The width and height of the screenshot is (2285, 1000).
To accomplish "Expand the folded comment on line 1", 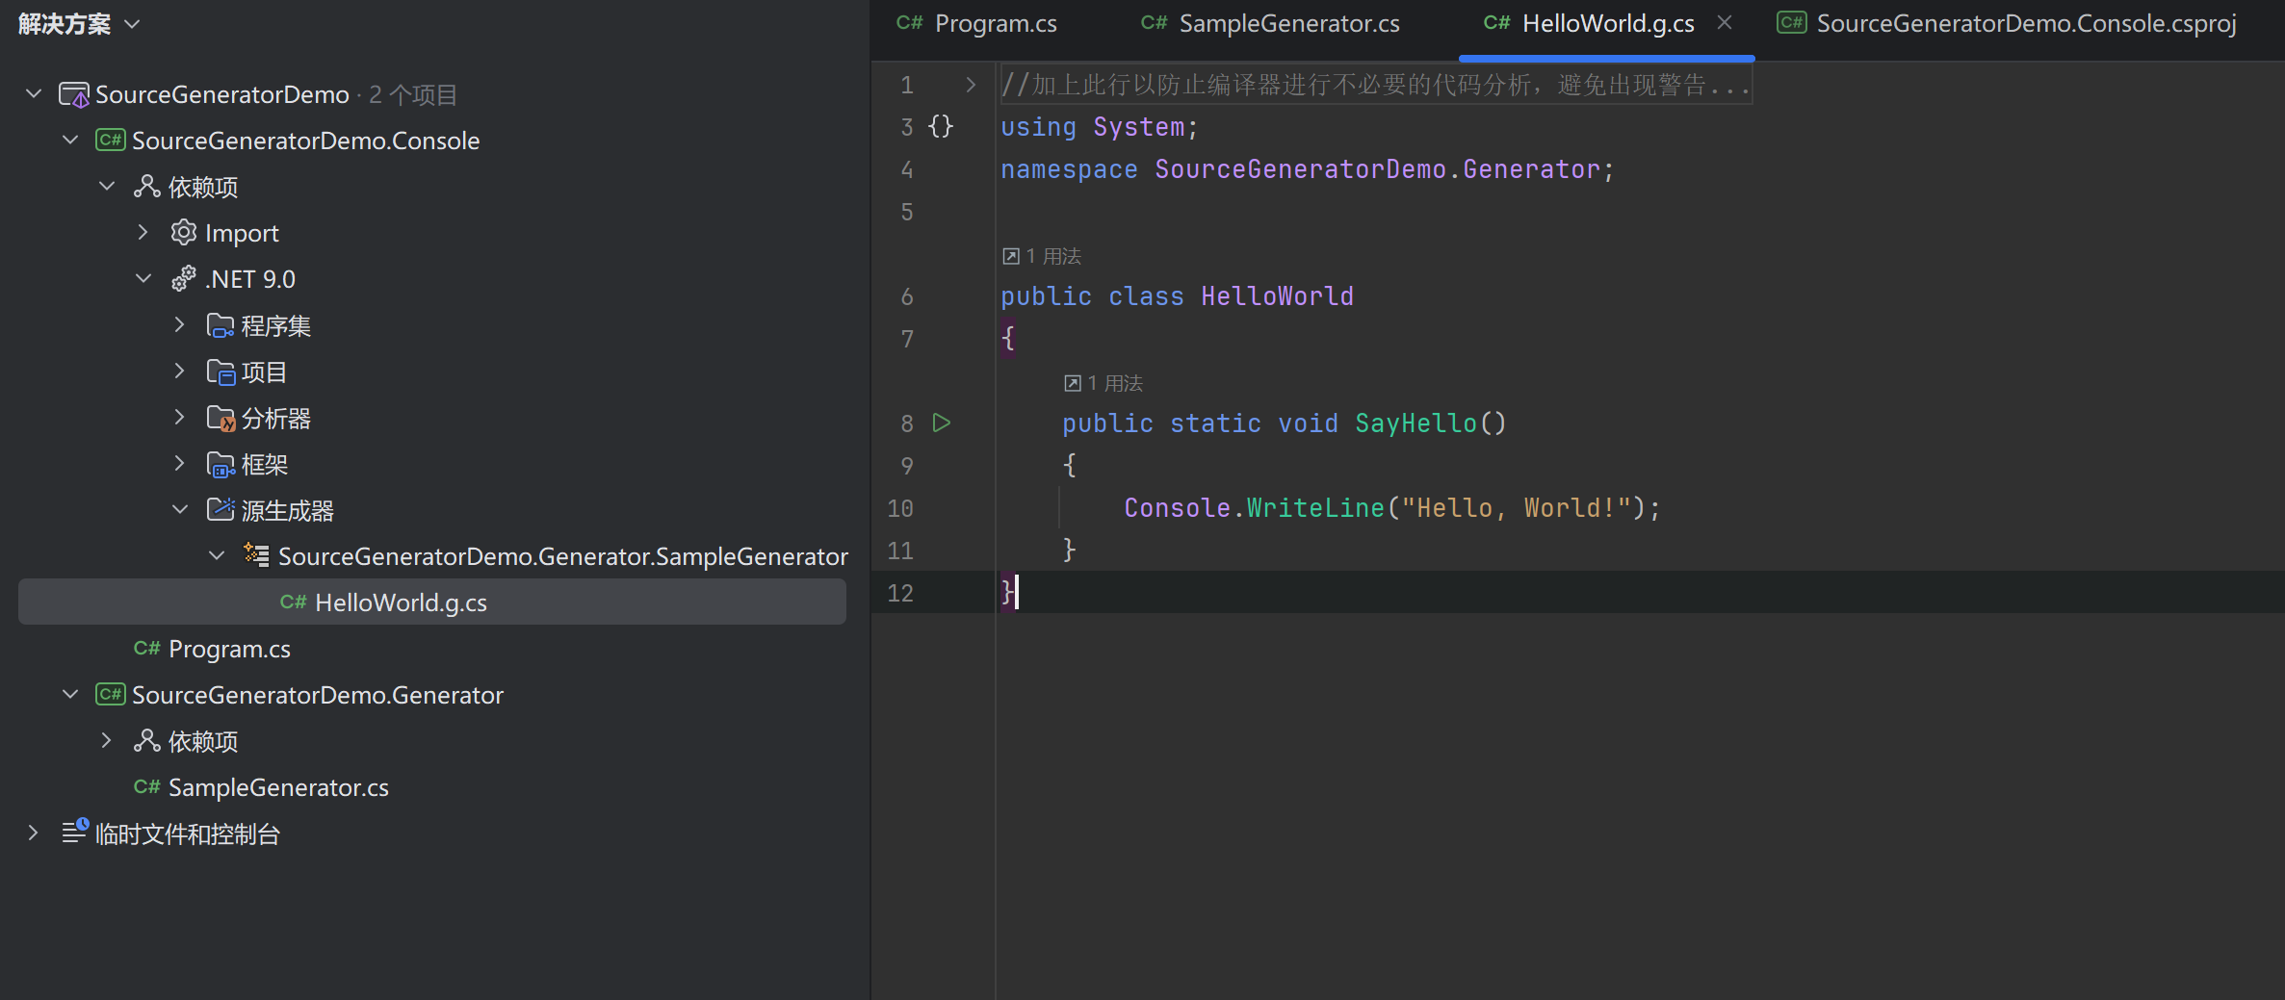I will [971, 85].
